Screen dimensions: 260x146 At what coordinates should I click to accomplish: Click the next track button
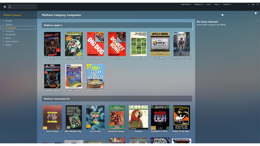[x=251, y=15]
